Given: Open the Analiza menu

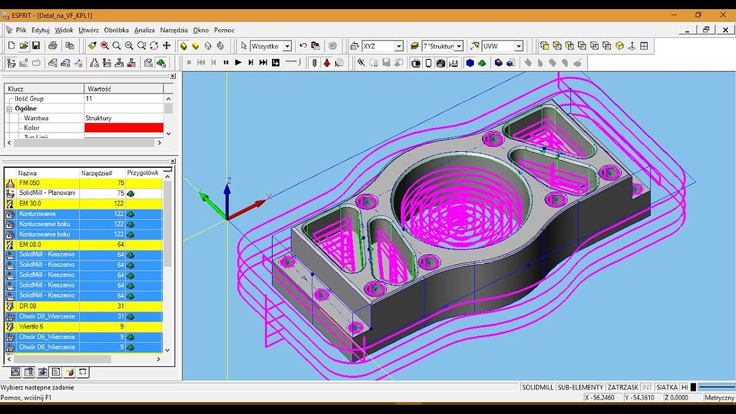Looking at the screenshot, I should [144, 30].
